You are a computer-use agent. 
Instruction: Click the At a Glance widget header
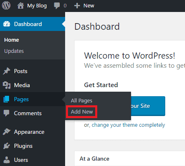[94, 159]
